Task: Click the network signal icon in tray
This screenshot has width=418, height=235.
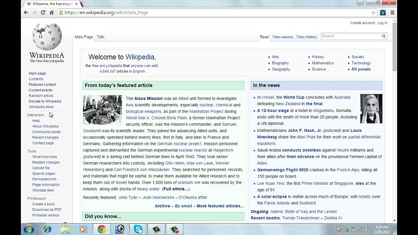Action: (361, 229)
